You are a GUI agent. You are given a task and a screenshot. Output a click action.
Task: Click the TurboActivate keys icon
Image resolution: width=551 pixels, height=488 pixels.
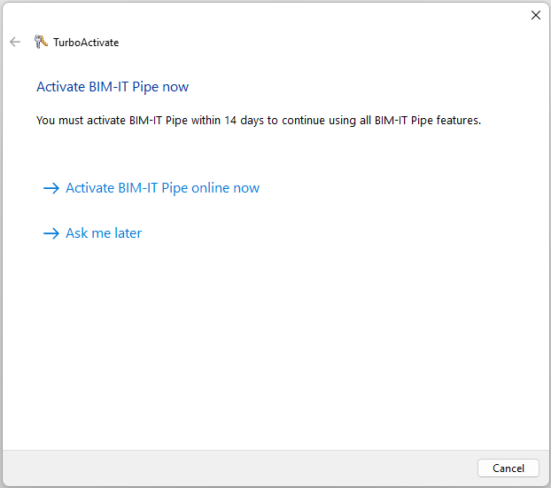(41, 42)
